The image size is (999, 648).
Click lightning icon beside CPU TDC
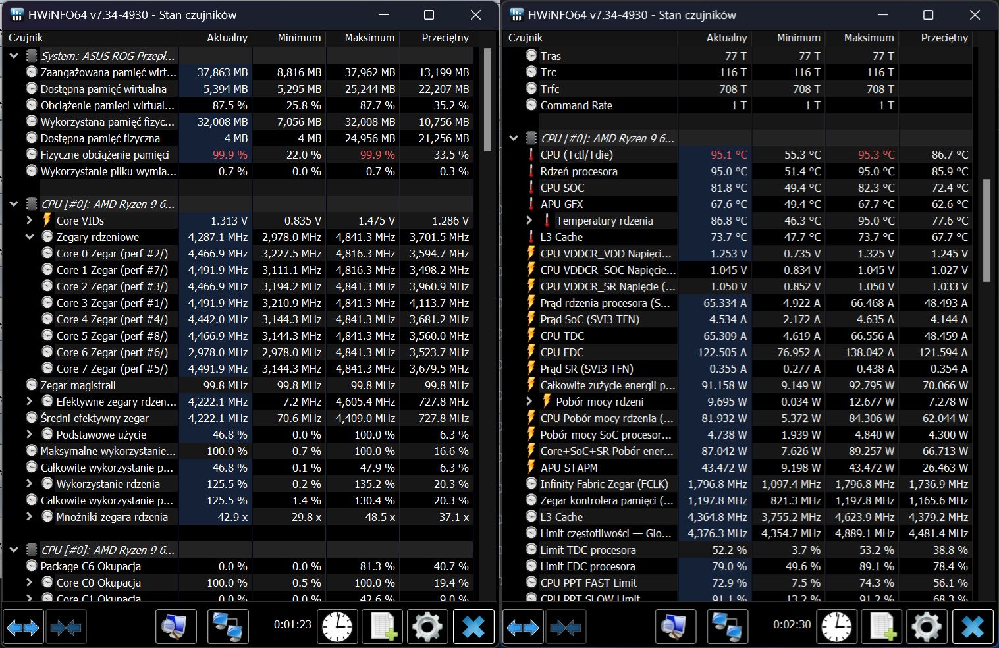[531, 336]
